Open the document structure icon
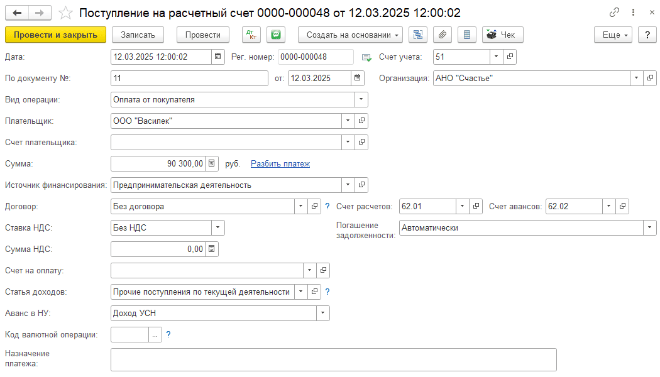 (x=418, y=35)
